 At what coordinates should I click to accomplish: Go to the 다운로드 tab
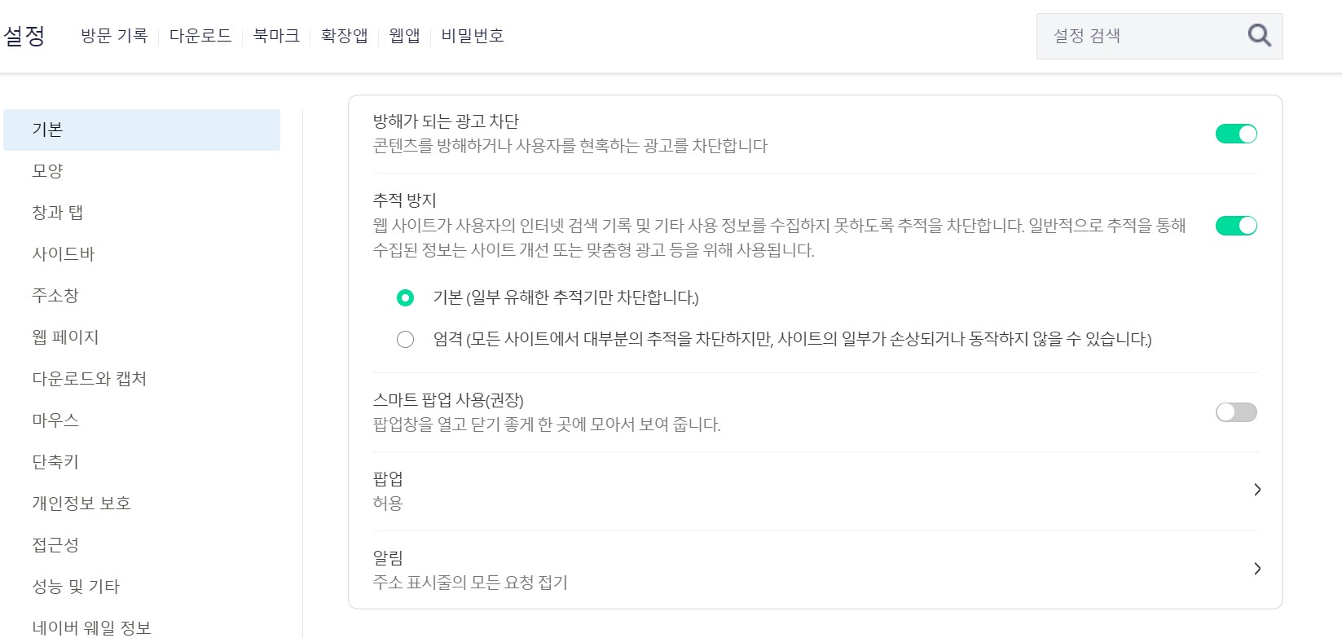click(200, 36)
